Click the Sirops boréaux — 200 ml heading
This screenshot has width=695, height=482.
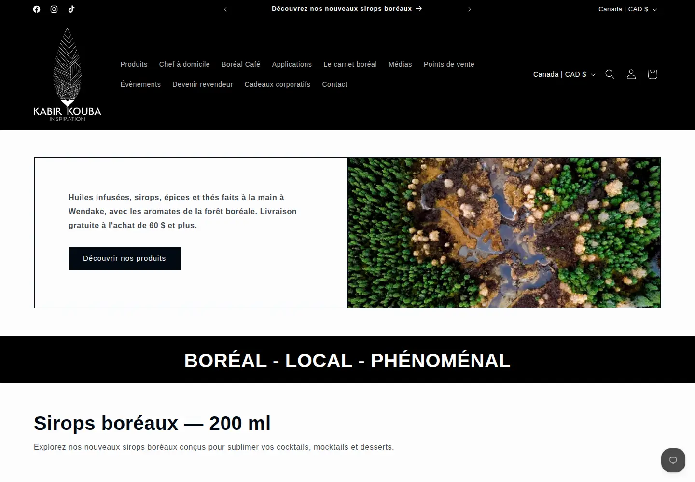pos(152,423)
